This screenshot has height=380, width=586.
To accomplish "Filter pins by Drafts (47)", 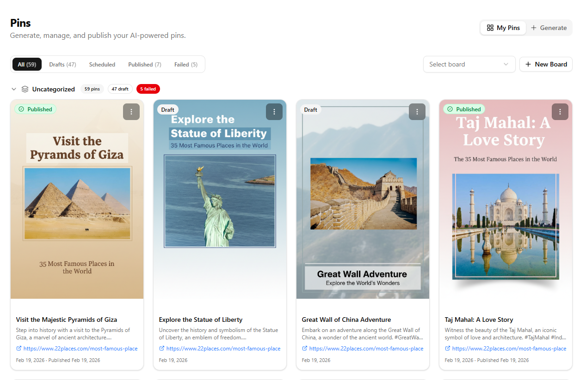I will coord(62,64).
